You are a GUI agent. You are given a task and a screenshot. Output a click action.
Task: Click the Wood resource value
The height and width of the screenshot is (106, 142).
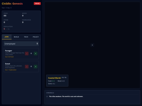tap(23, 16)
